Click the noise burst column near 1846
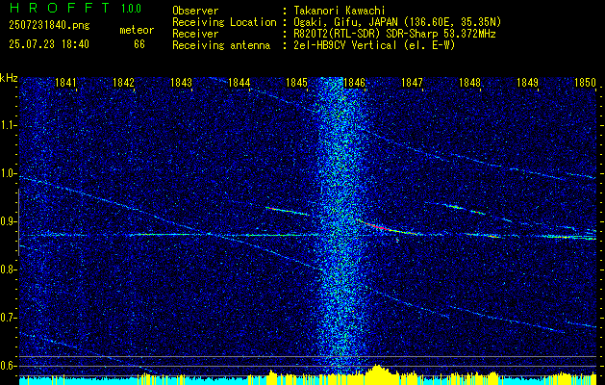 tap(340, 226)
